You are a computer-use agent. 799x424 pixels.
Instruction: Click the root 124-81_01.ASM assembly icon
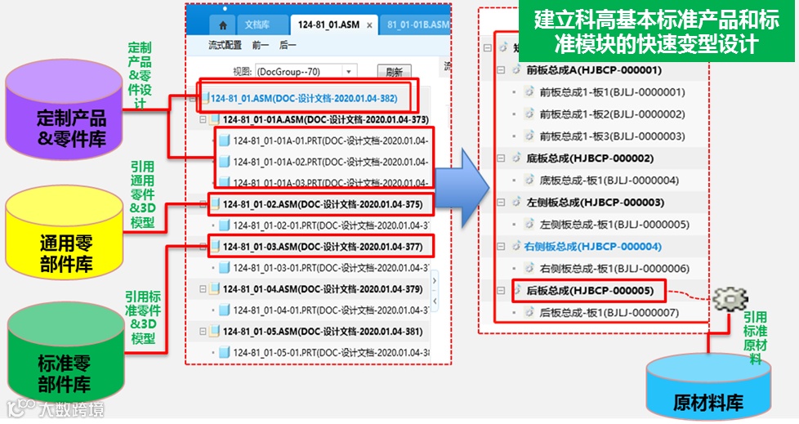pos(205,98)
